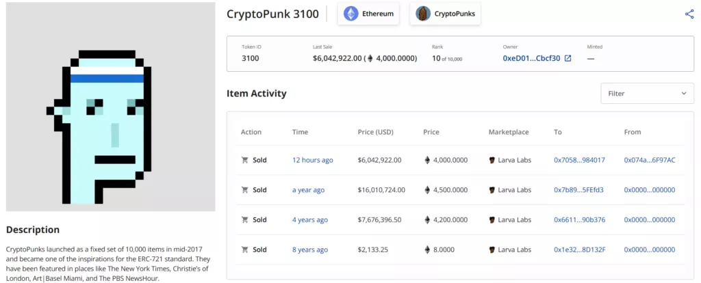The image size is (701, 283).
Task: Click the Filter dropdown chevron arrow
Action: click(x=683, y=94)
